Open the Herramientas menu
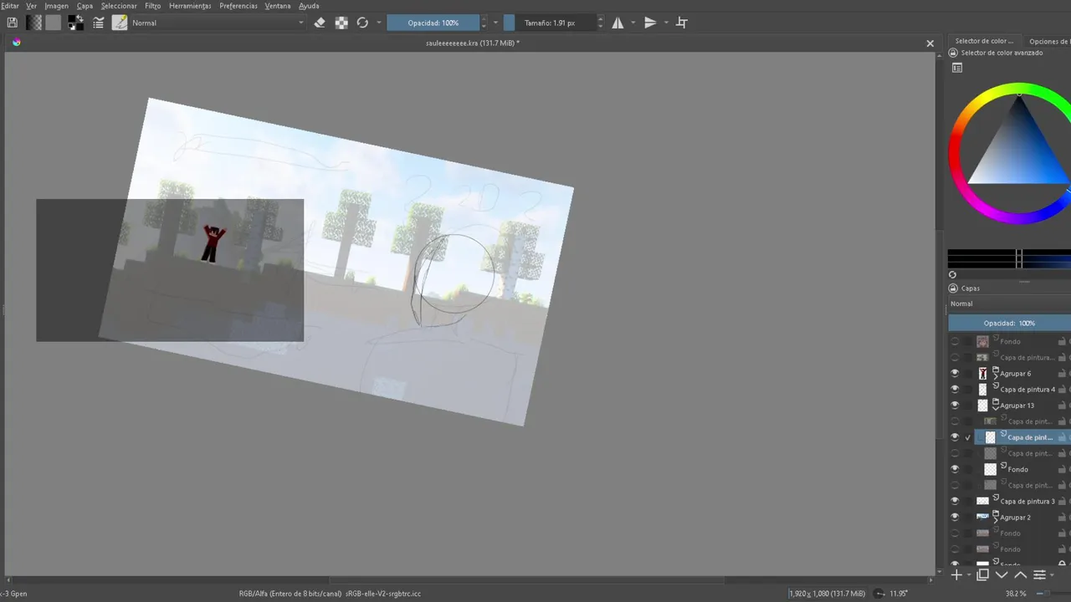 pyautogui.click(x=190, y=6)
